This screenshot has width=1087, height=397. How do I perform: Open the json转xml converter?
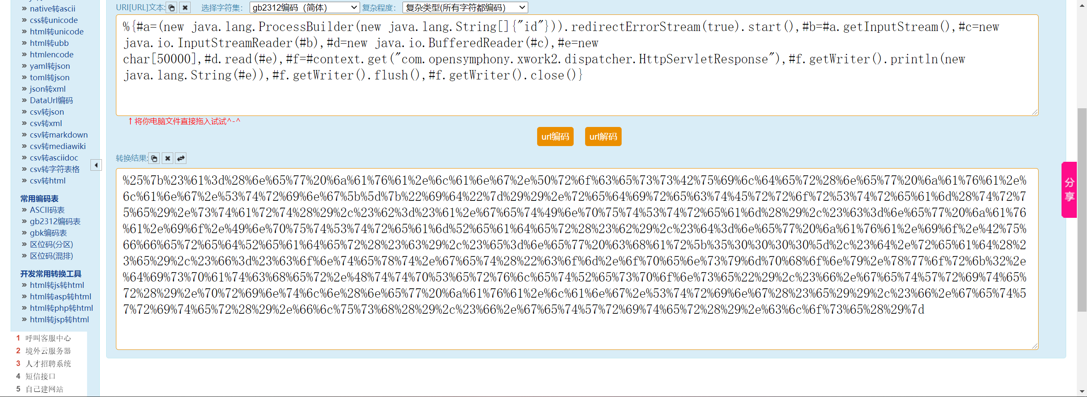tap(47, 89)
